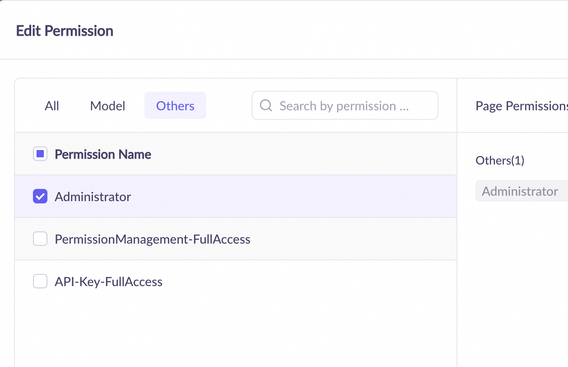The image size is (568, 367).
Task: Click the Permission Name column header
Action: [103, 154]
